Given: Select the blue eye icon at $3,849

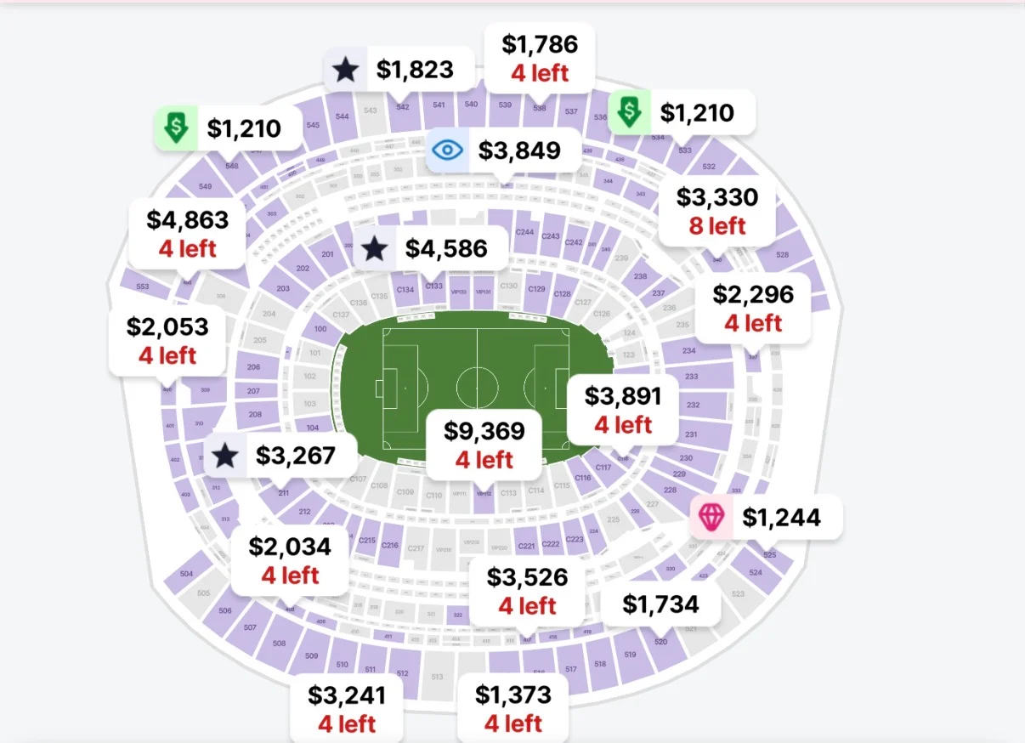Looking at the screenshot, I should (447, 150).
